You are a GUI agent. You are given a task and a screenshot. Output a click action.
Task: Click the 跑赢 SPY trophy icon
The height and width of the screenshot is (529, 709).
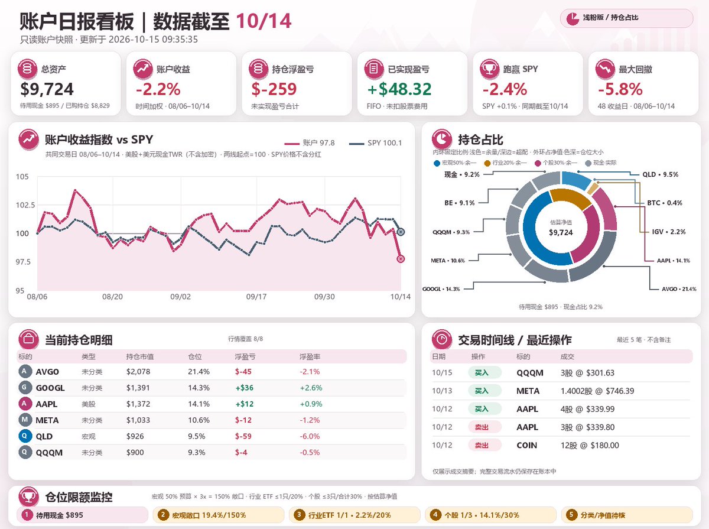point(490,69)
